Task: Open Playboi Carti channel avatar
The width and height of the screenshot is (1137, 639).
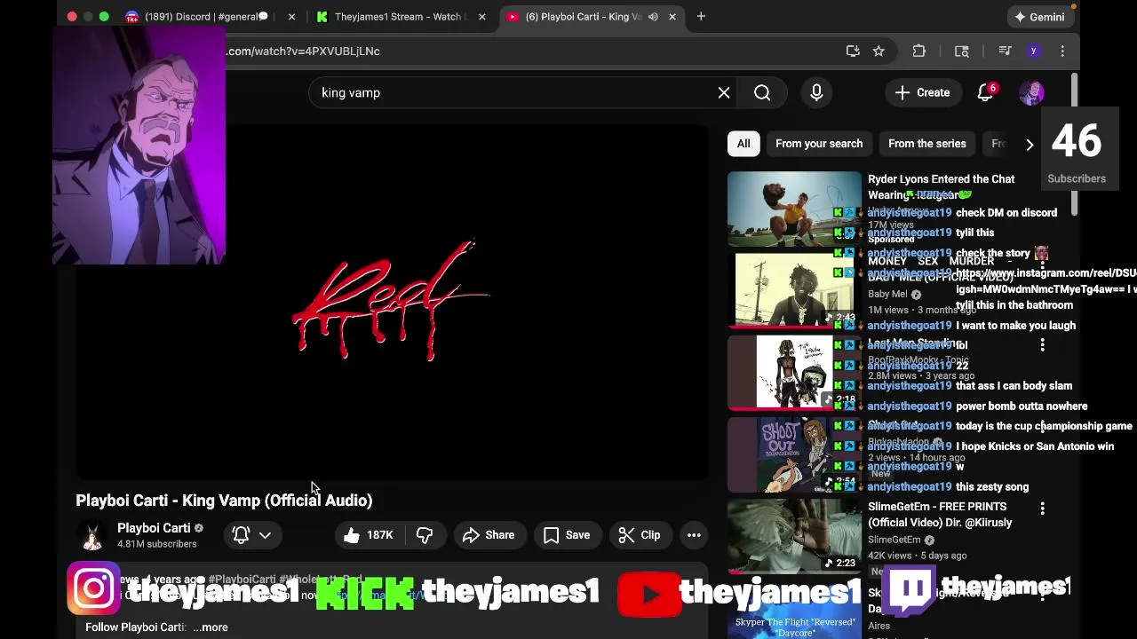Action: (x=91, y=535)
